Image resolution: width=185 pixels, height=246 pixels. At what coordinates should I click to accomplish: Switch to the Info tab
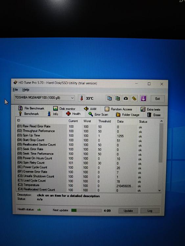[53, 114]
